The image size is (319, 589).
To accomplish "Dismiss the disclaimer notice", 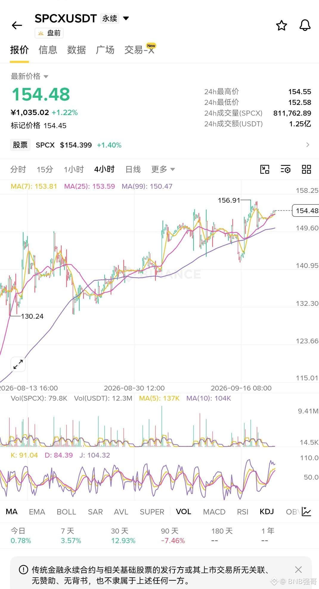I will [298, 570].
